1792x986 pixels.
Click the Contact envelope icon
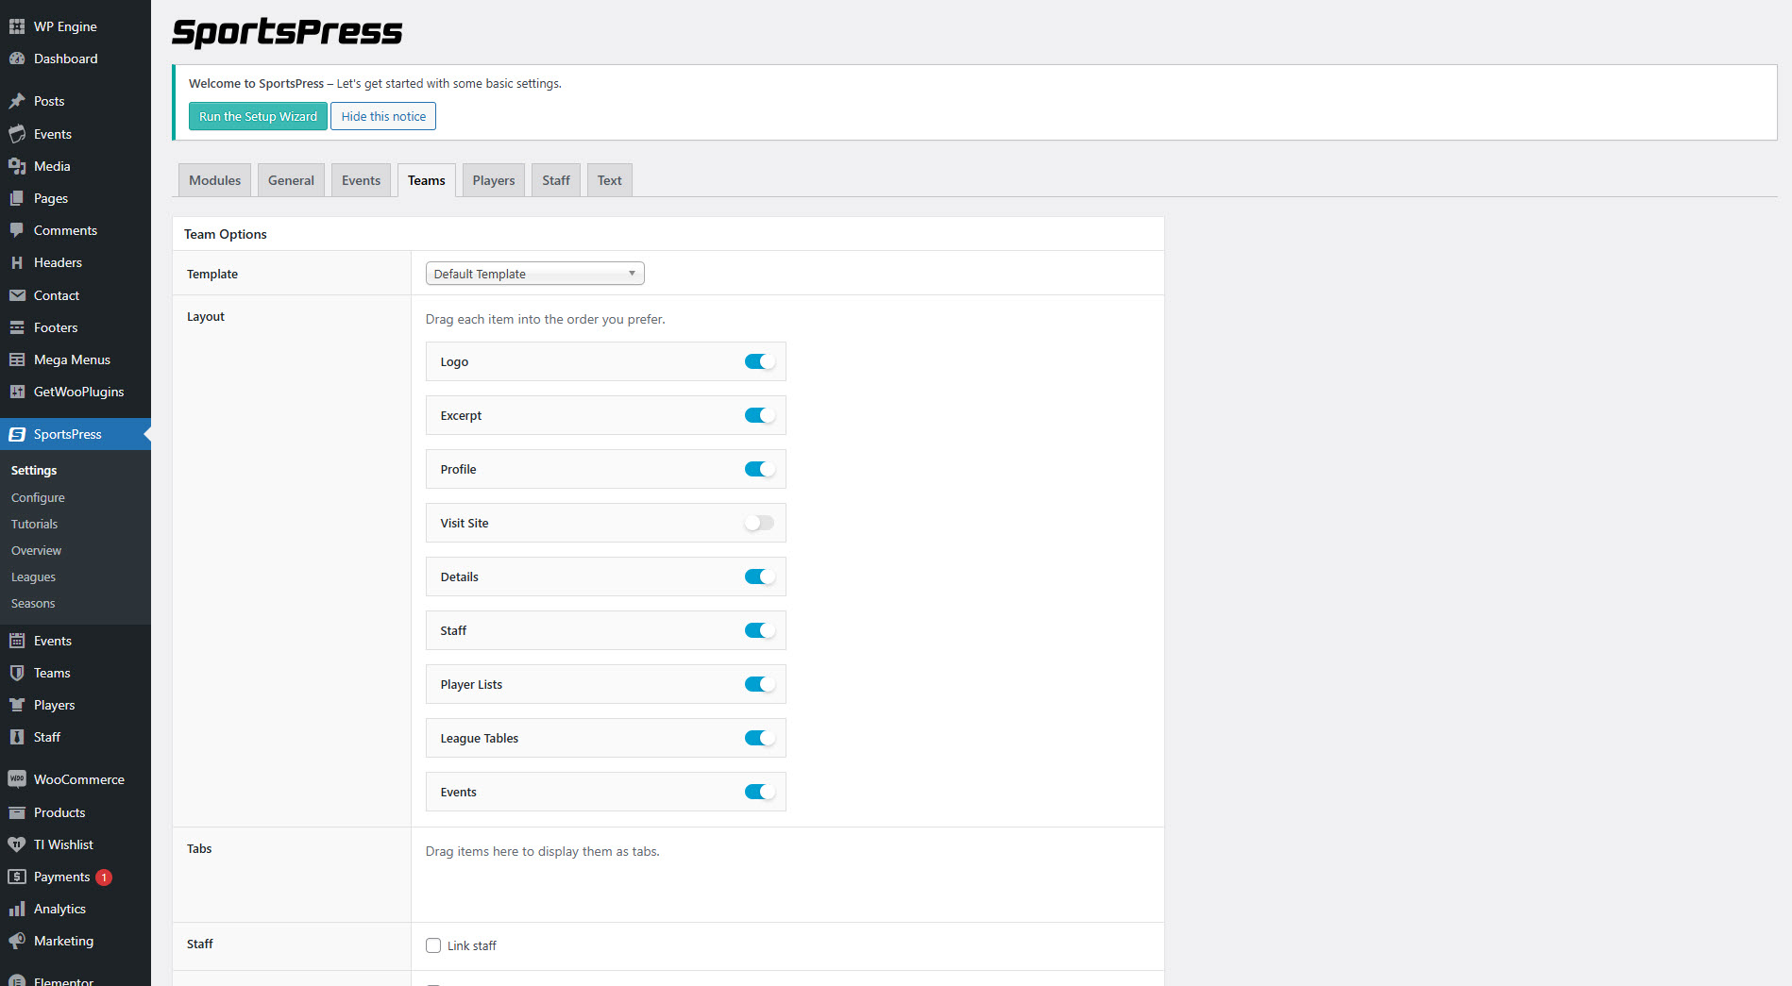coord(17,295)
